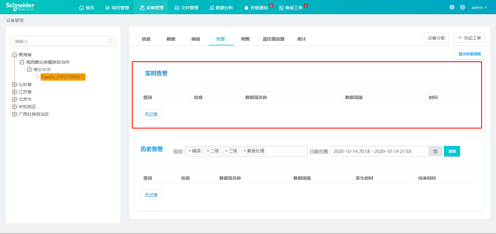Collapse the 格尔木市 node

point(29,70)
